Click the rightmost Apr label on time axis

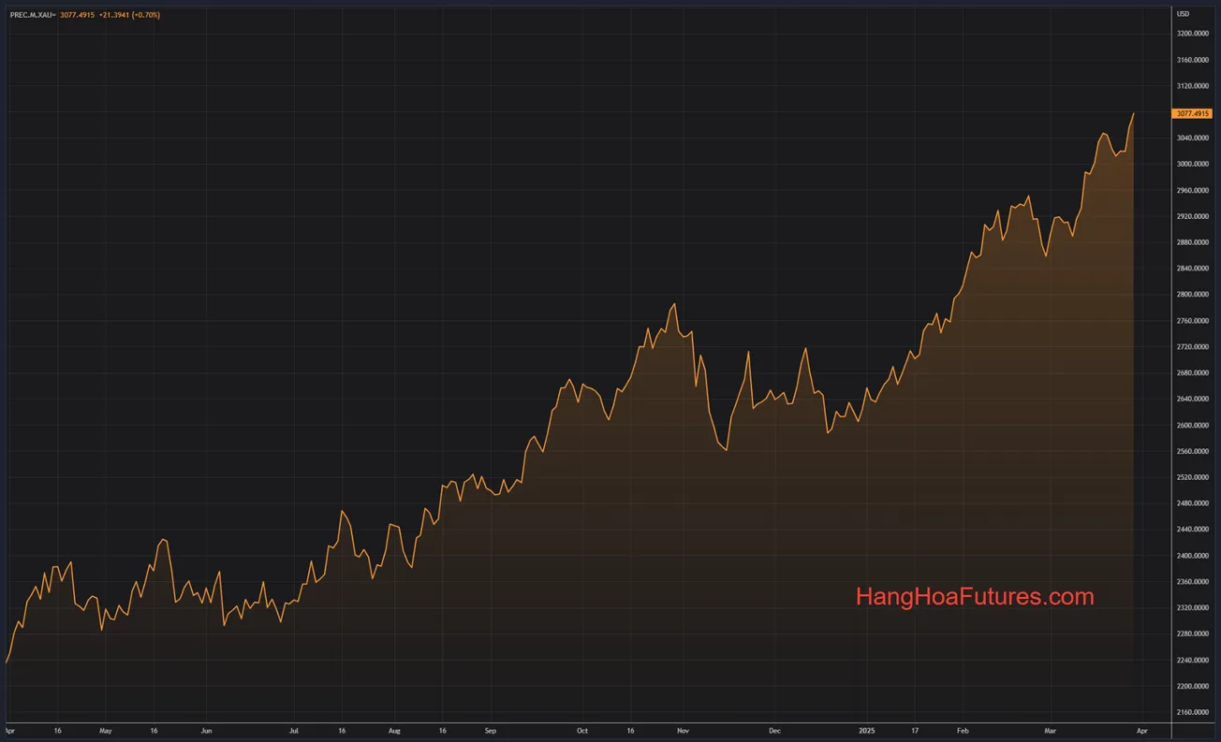1141,731
